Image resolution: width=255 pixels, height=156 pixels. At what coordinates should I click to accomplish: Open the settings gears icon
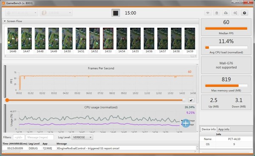(235, 13)
